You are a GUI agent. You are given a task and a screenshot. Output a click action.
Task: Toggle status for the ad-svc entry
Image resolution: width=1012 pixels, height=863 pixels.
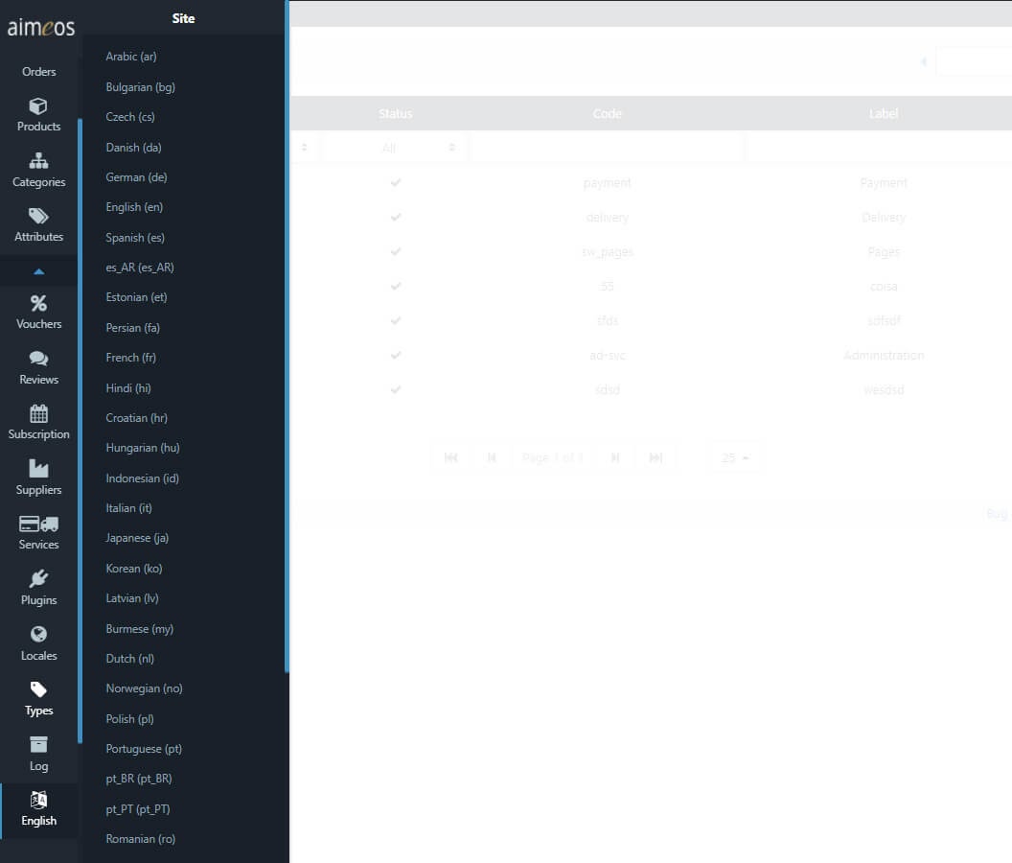tap(396, 355)
